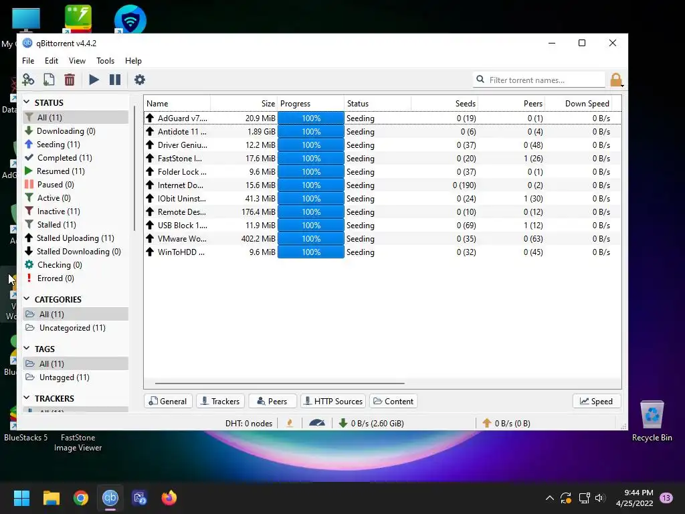Switch to the General tab
Image resolution: width=685 pixels, height=514 pixels.
click(168, 402)
